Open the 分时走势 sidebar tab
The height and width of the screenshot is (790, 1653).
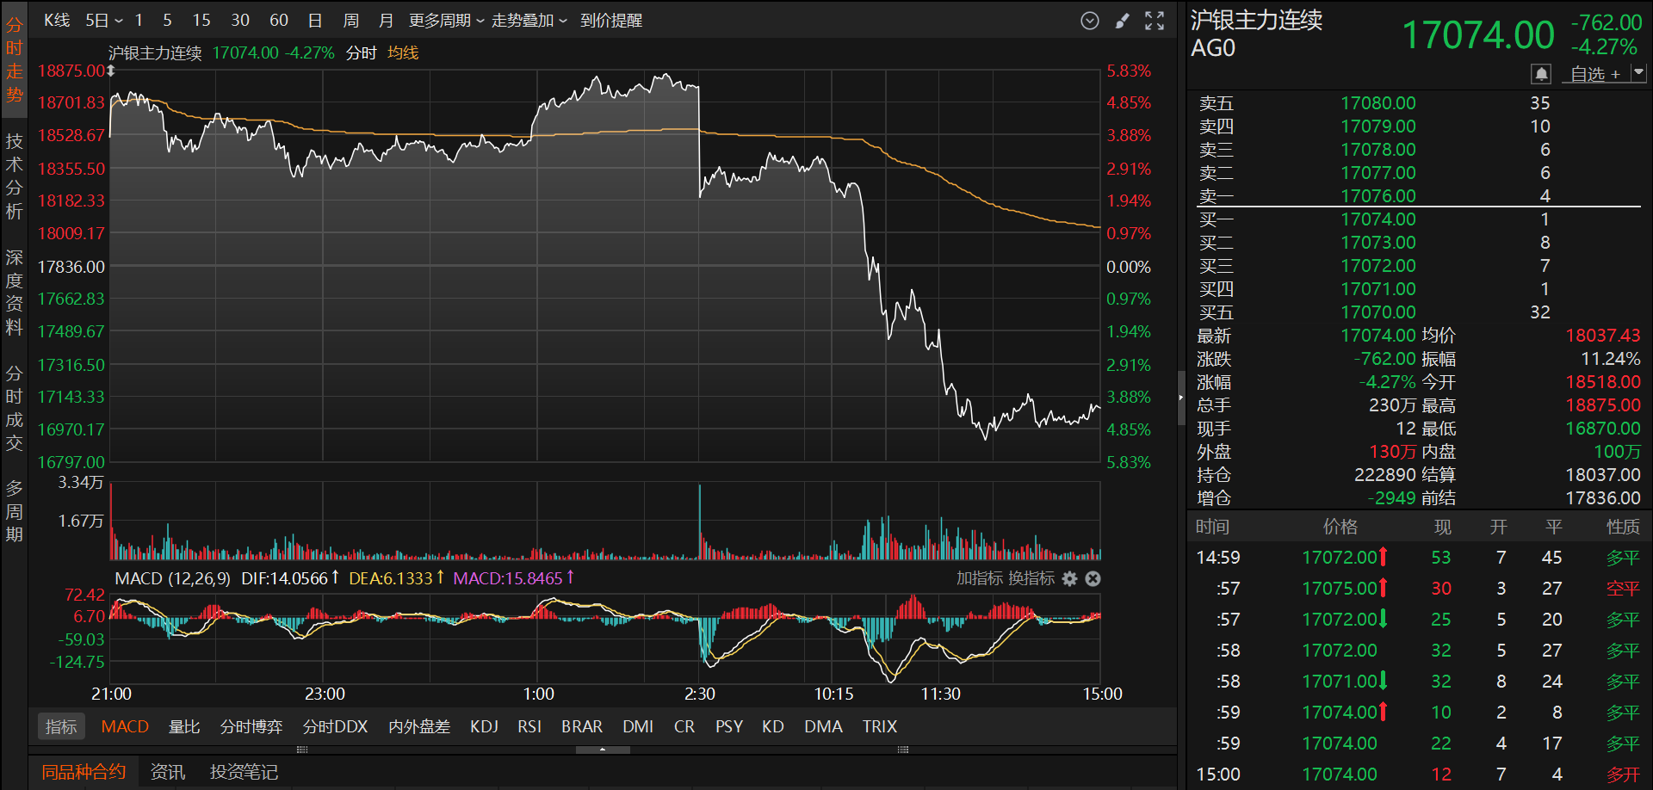click(15, 60)
